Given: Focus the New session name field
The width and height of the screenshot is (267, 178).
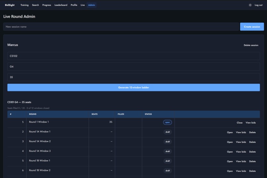Looking at the screenshot, I should tap(121, 27).
